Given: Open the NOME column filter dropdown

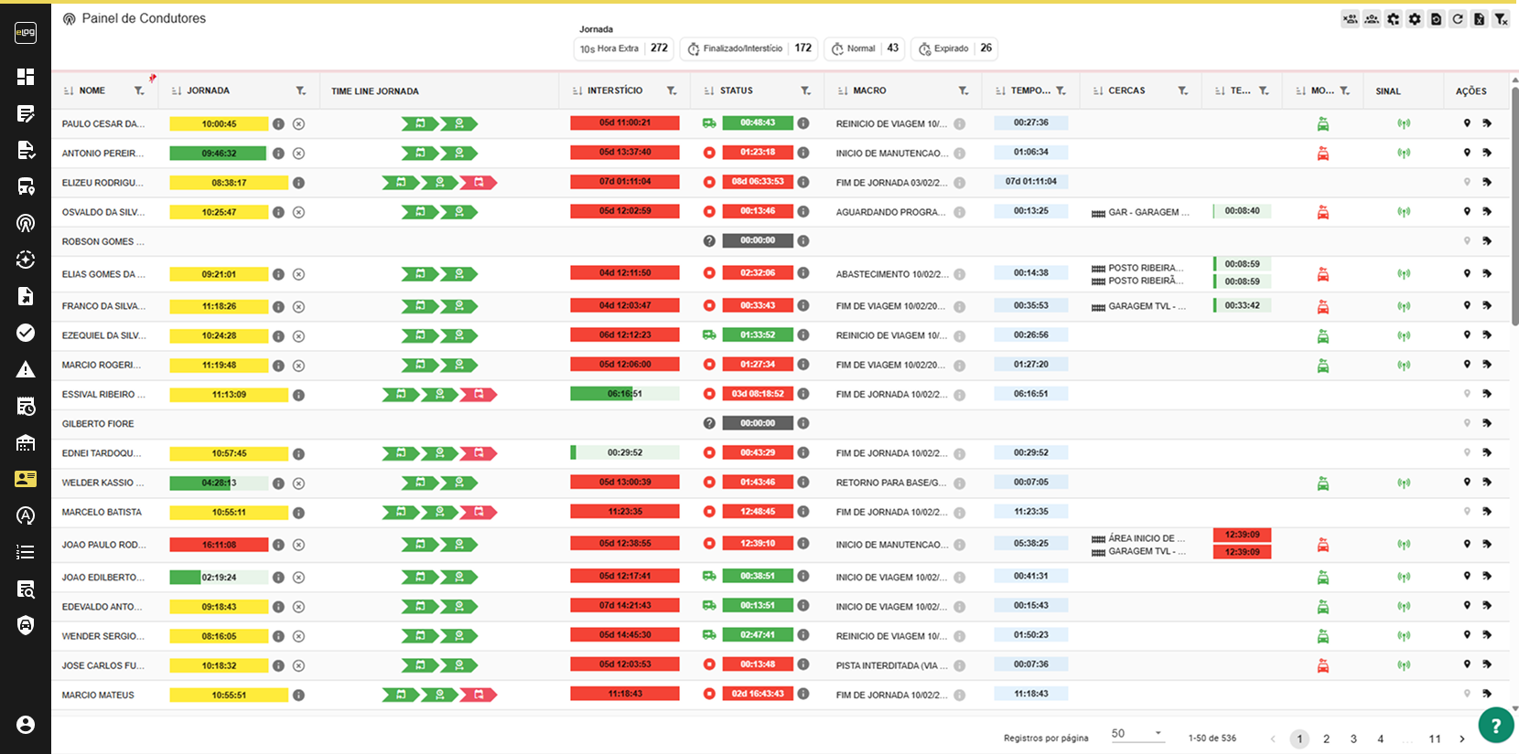Looking at the screenshot, I should pyautogui.click(x=139, y=91).
